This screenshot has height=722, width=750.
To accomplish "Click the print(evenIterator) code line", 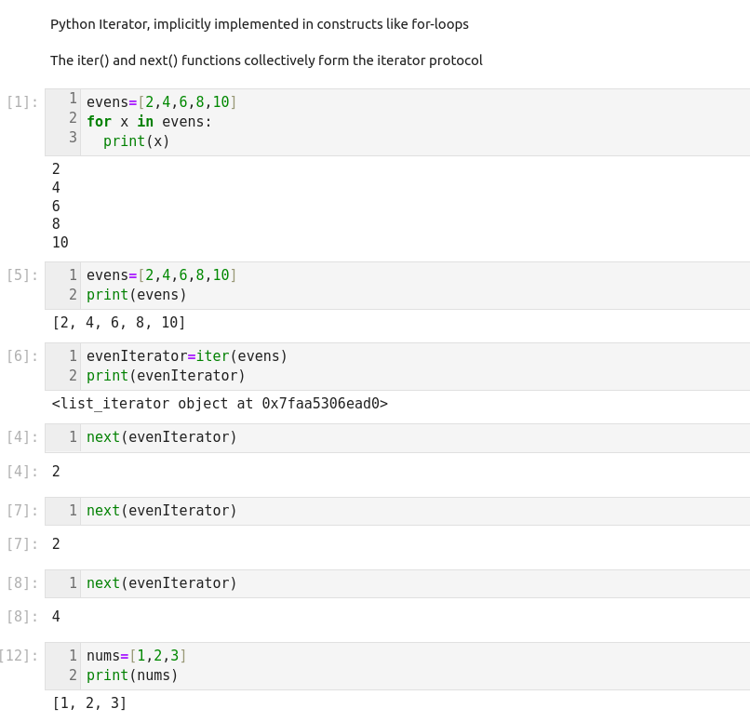I will coord(166,376).
